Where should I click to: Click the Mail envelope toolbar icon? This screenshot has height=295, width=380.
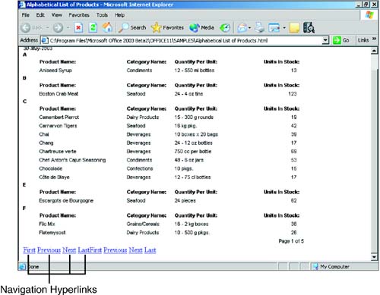[x=242, y=28]
